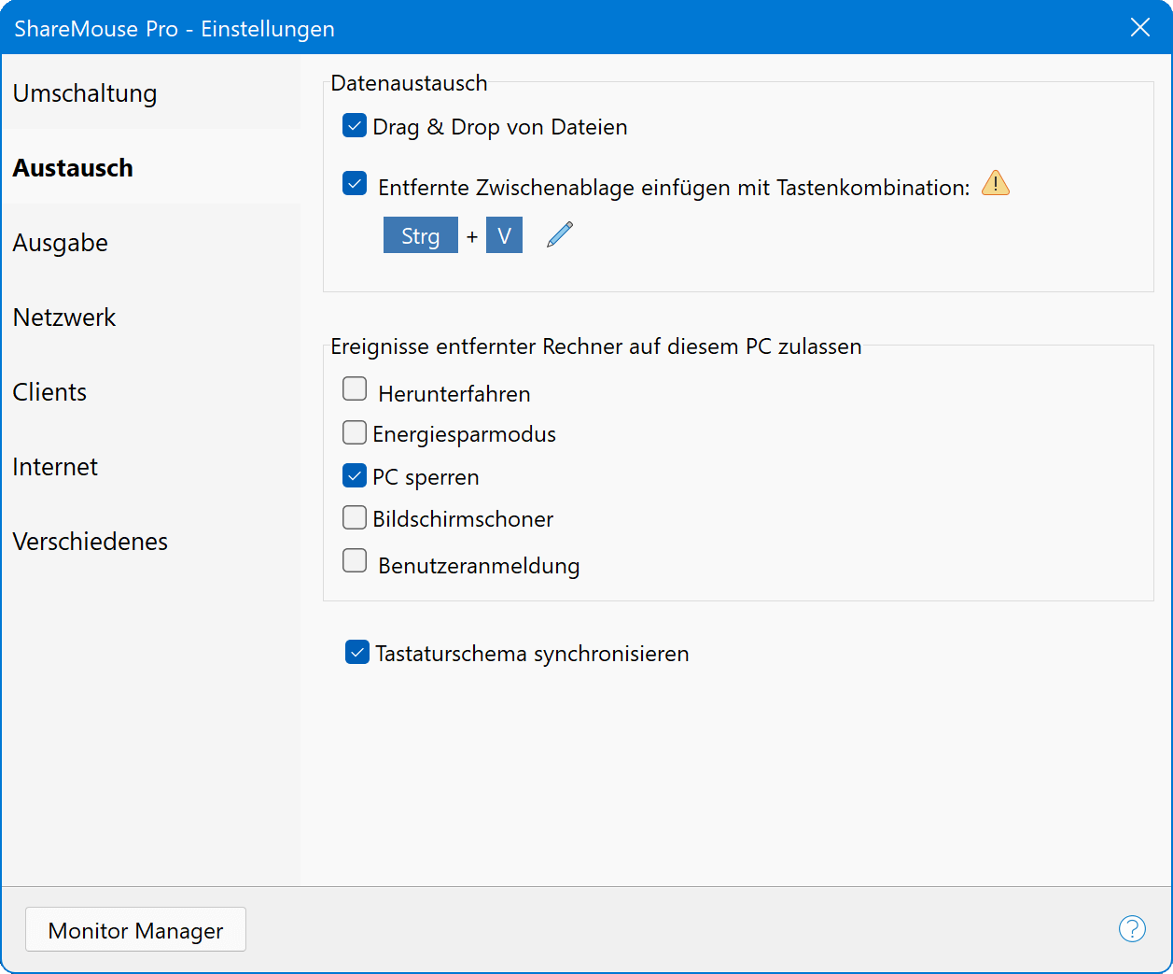Screen dimensions: 1173x974
Task: Open the Ausgabe settings tab
Action: pos(151,242)
